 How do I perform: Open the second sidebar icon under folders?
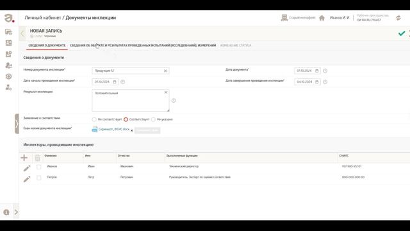pos(8,43)
